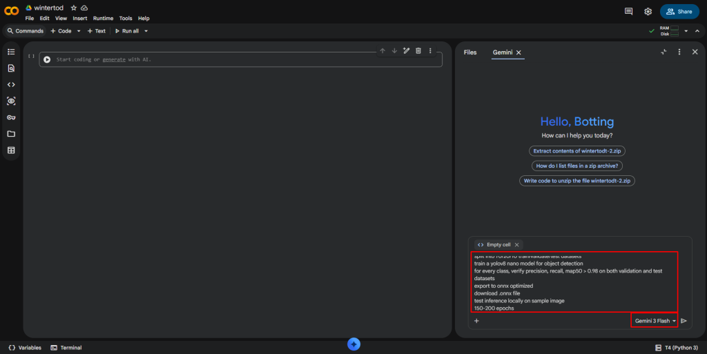Open the View menu
Screen dimensions: 707x354
[x=61, y=19]
